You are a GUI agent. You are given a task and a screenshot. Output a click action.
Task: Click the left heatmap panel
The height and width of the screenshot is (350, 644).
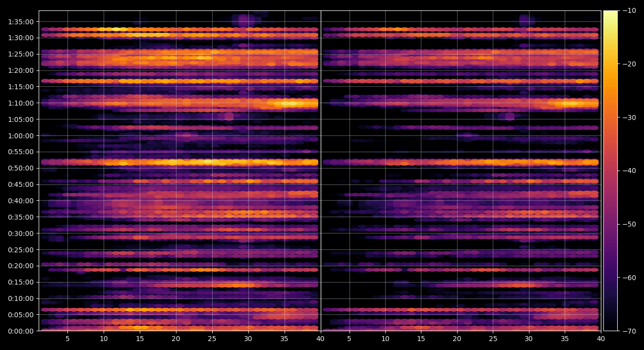tap(179, 171)
